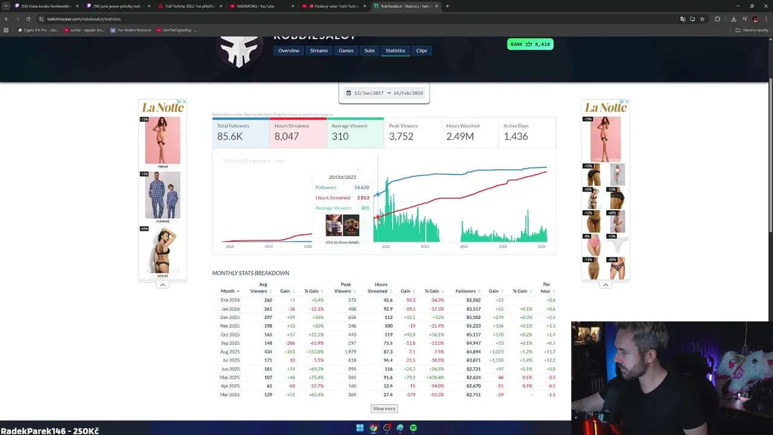
Task: Collapse the right ad using its chevron
Action: coord(606,285)
